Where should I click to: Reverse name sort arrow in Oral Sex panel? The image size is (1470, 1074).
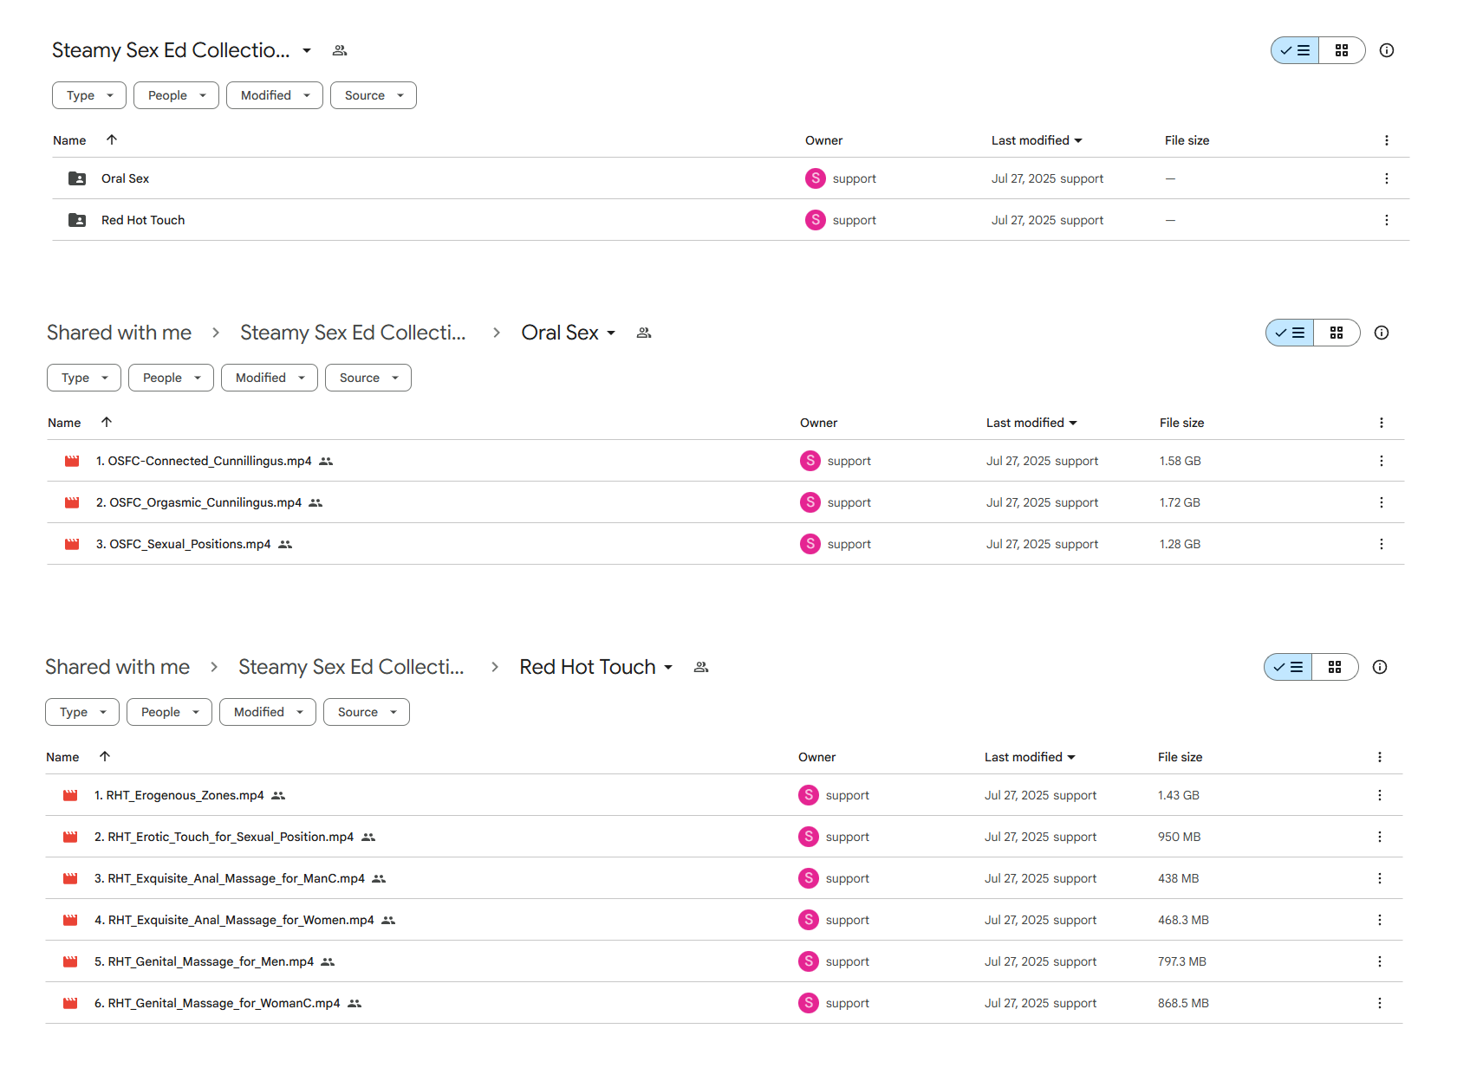[x=107, y=422]
